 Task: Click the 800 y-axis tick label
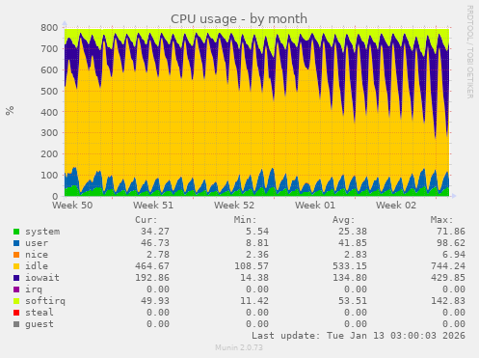coord(49,28)
